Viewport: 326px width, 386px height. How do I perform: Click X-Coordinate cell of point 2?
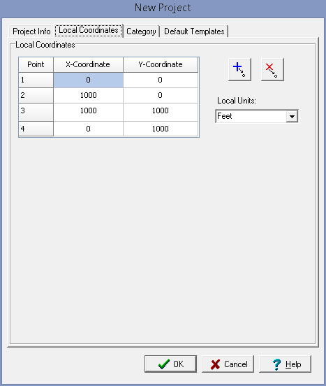tap(88, 96)
